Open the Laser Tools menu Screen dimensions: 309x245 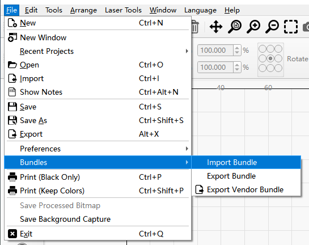coord(123,10)
